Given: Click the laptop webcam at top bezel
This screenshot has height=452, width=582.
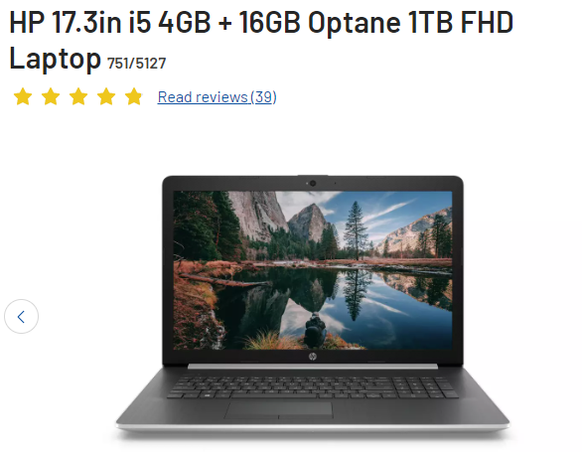Looking at the screenshot, I should tap(313, 183).
